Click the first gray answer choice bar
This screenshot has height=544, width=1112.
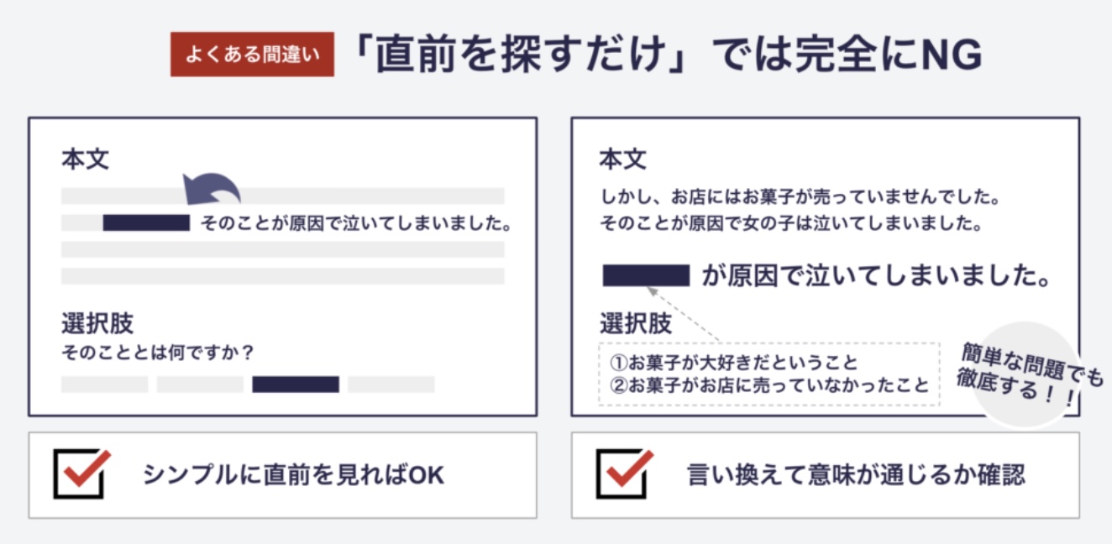pyautogui.click(x=104, y=384)
